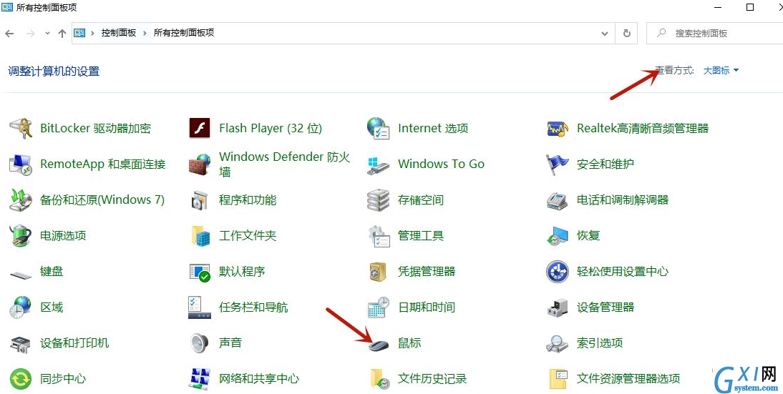
Task: Open the Windows Defender 防火墙 brick-wall icon
Action: click(200, 164)
